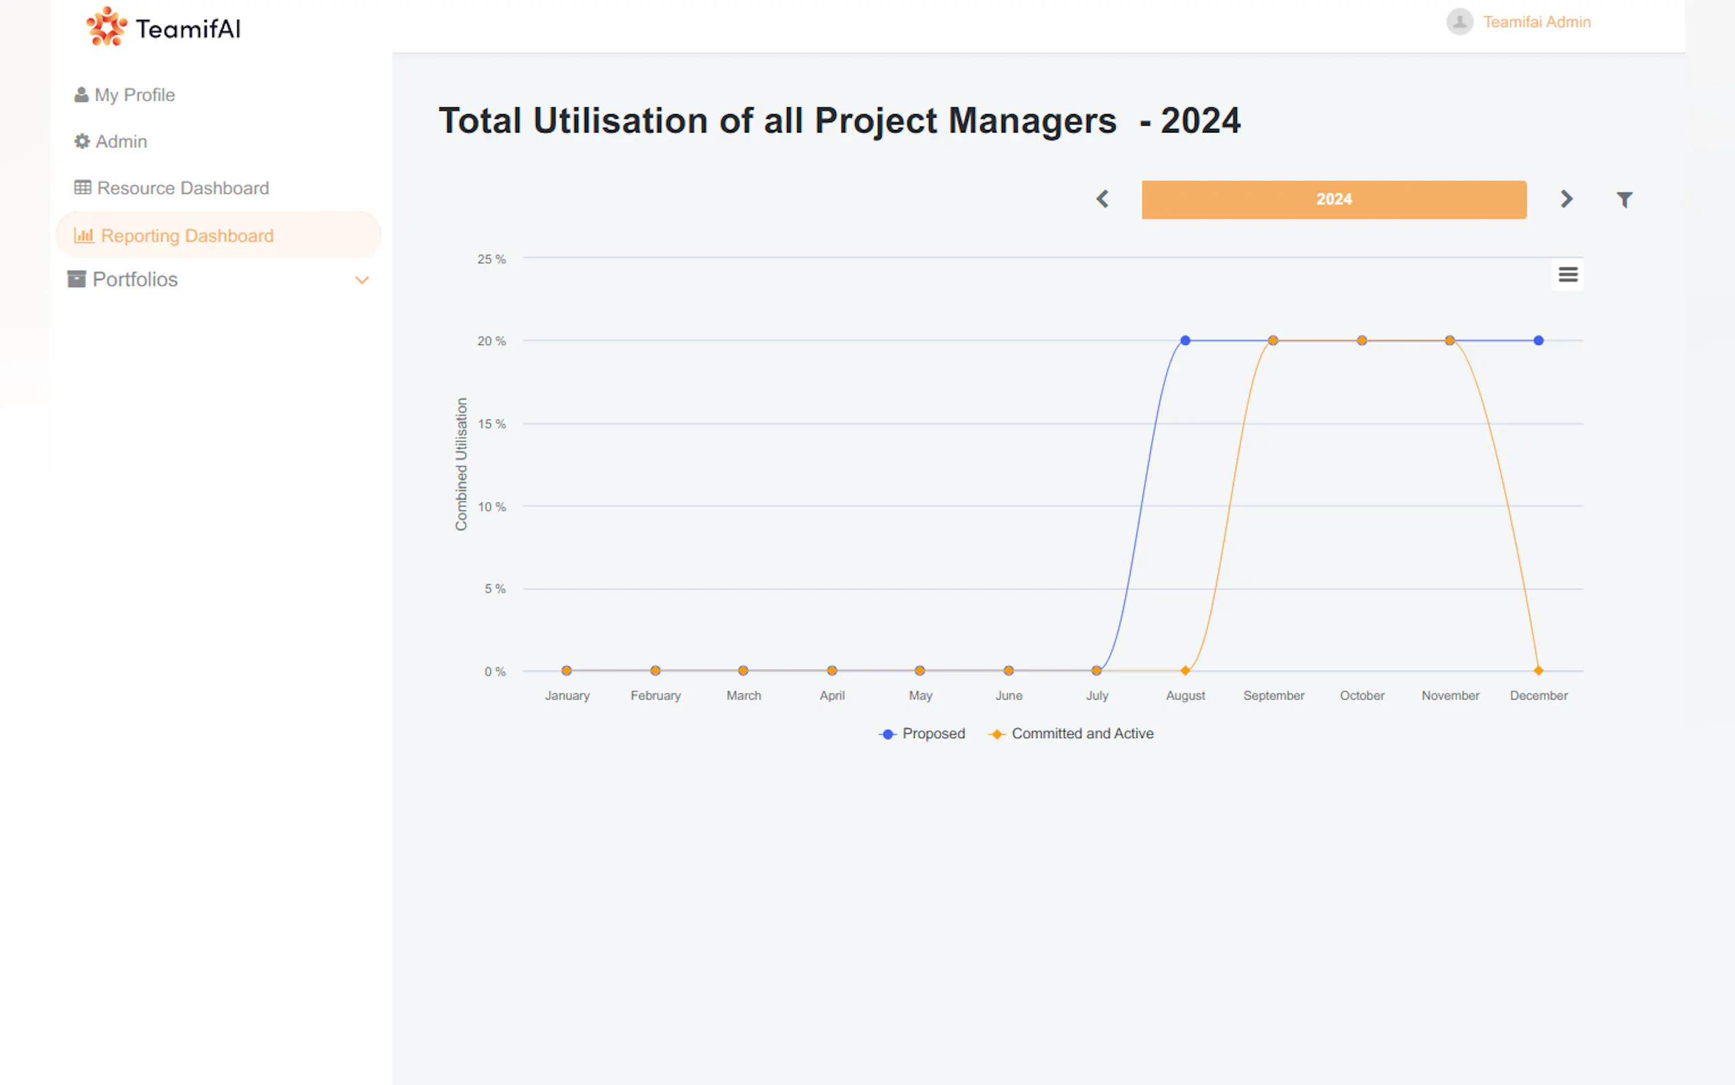Screen dimensions: 1735x1085
Task: Click the filter funnel icon
Action: pyautogui.click(x=1624, y=200)
